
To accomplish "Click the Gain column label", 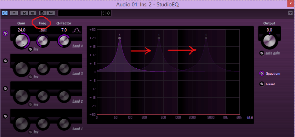I will point(21,23).
